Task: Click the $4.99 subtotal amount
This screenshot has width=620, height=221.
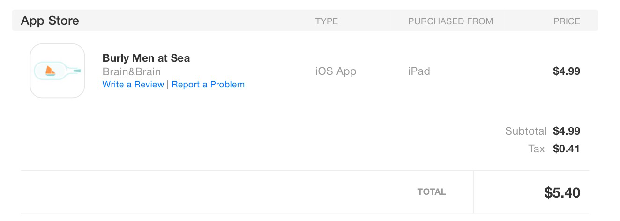Action: pos(566,131)
